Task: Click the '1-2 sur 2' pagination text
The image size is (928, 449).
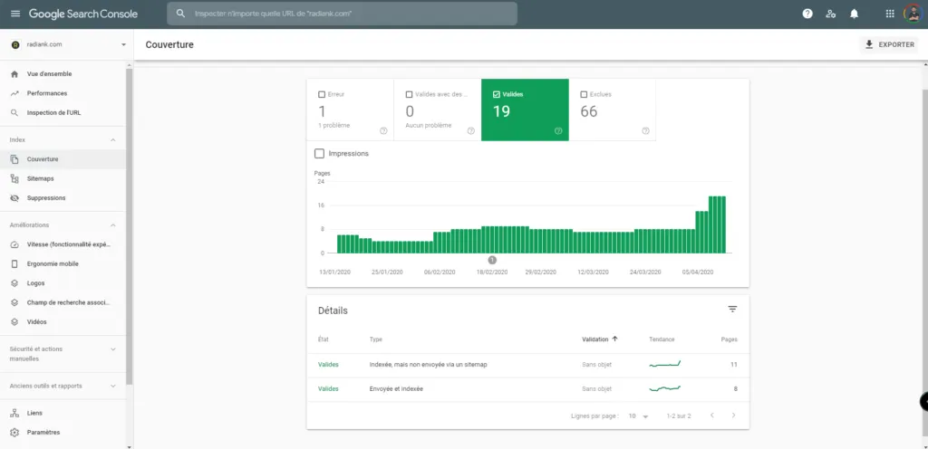Action: pyautogui.click(x=679, y=416)
